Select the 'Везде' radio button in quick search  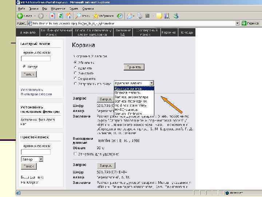24,66
